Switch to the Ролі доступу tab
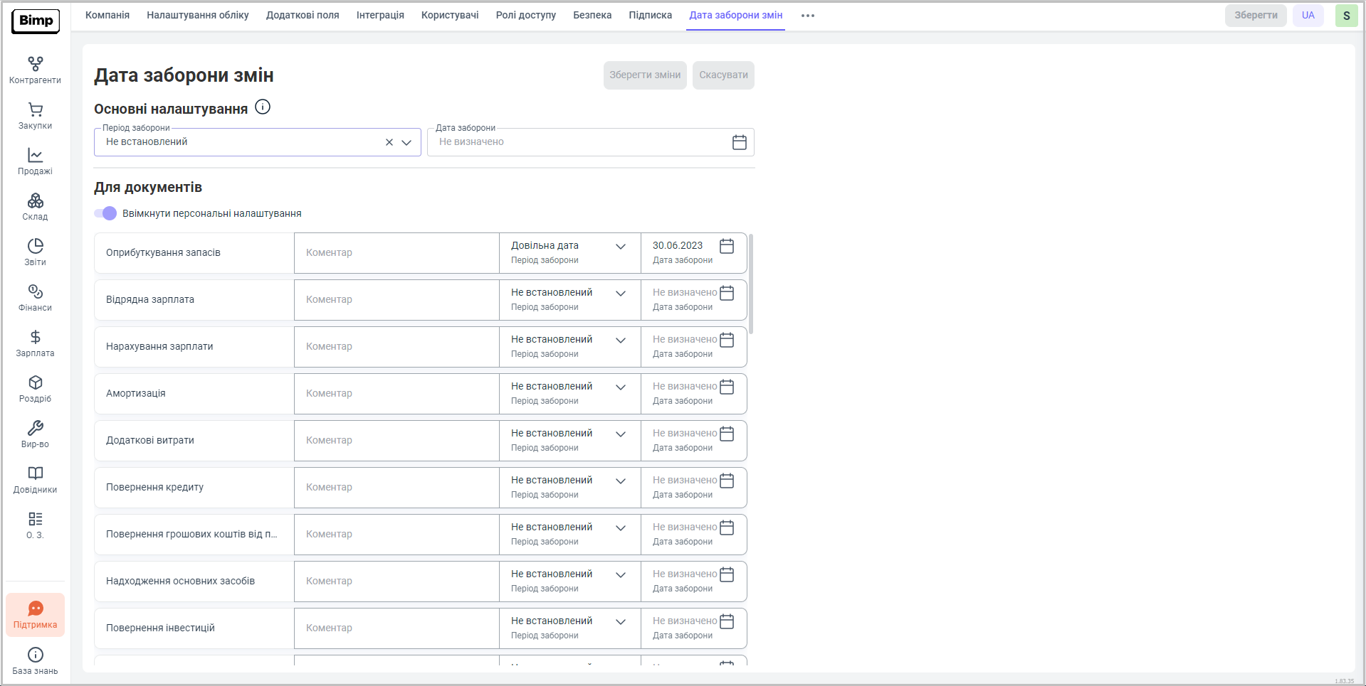This screenshot has width=1366, height=686. pyautogui.click(x=525, y=15)
